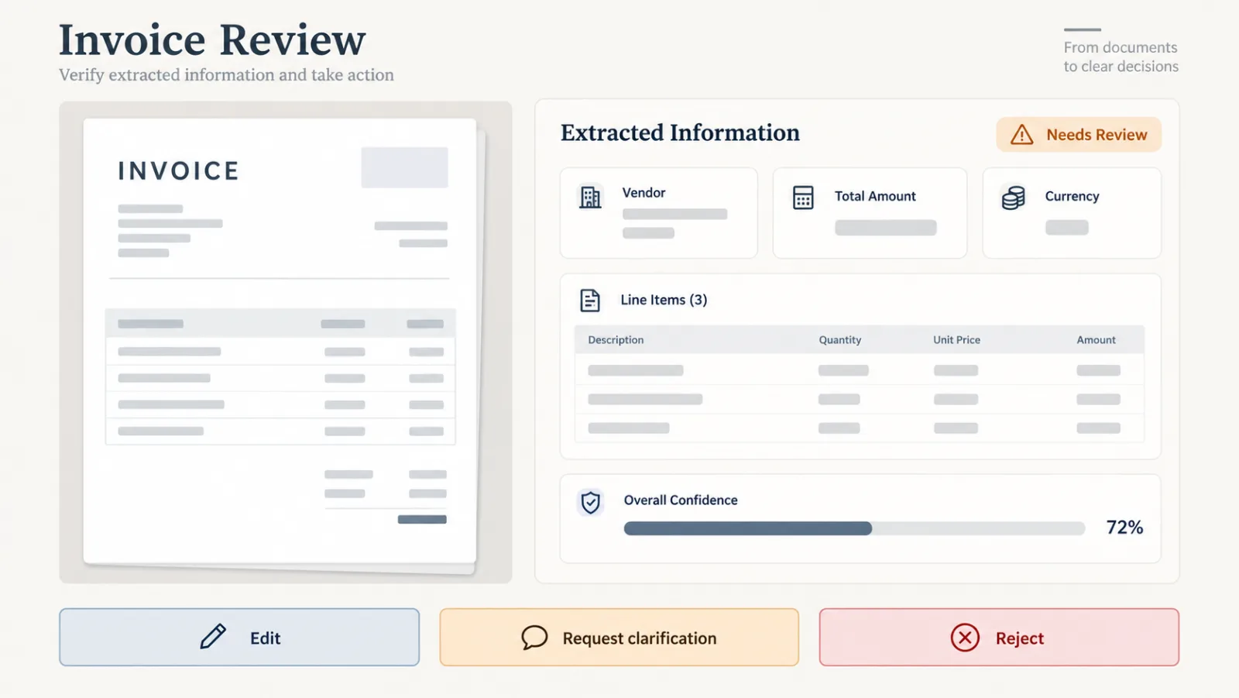Click the 72% confidence value

tap(1124, 528)
